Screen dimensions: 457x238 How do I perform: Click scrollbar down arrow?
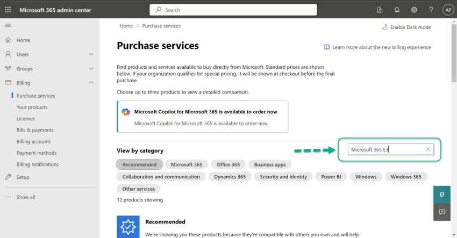454,235
